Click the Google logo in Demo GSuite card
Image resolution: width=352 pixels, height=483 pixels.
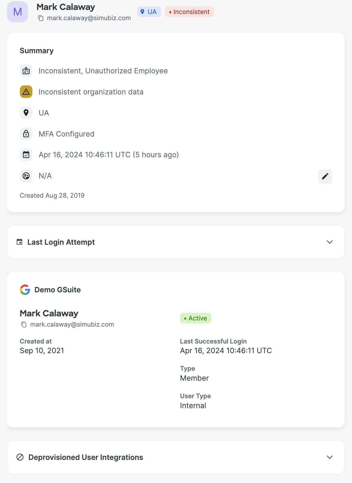(25, 290)
